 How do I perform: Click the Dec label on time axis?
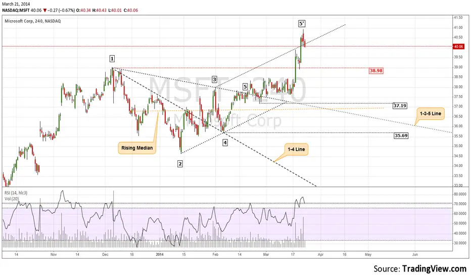pyautogui.click(x=105, y=255)
